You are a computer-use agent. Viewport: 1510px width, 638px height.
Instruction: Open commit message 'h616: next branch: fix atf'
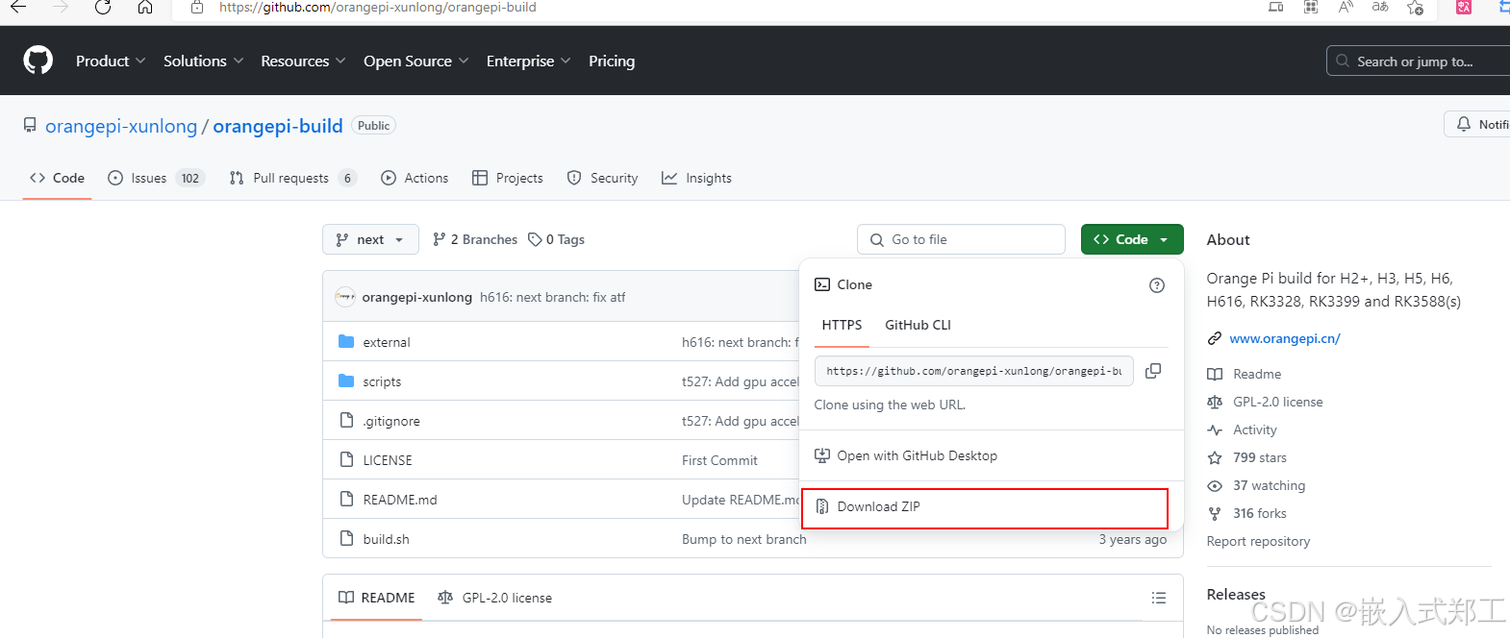coord(552,297)
